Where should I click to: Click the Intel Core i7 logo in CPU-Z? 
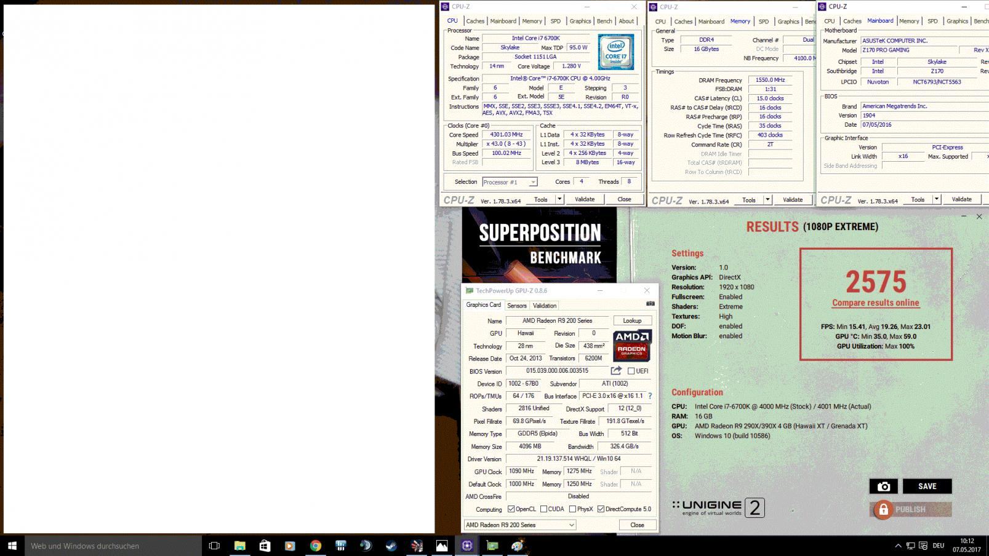click(x=616, y=52)
